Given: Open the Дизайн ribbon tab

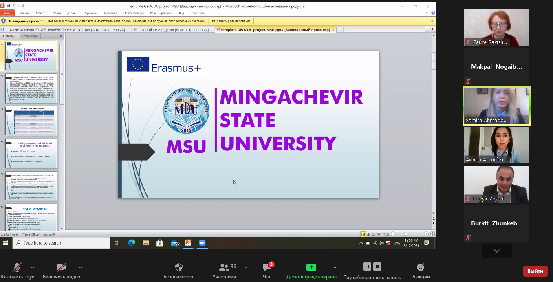Looking at the screenshot, I should [x=72, y=13].
